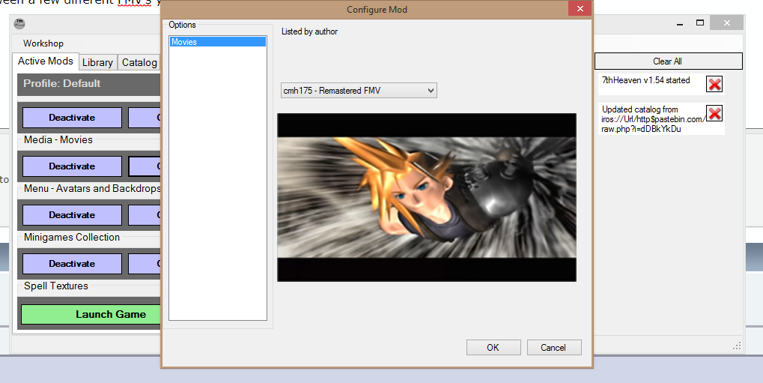763x383 pixels.
Task: Click the Launch Game button
Action: [91, 314]
